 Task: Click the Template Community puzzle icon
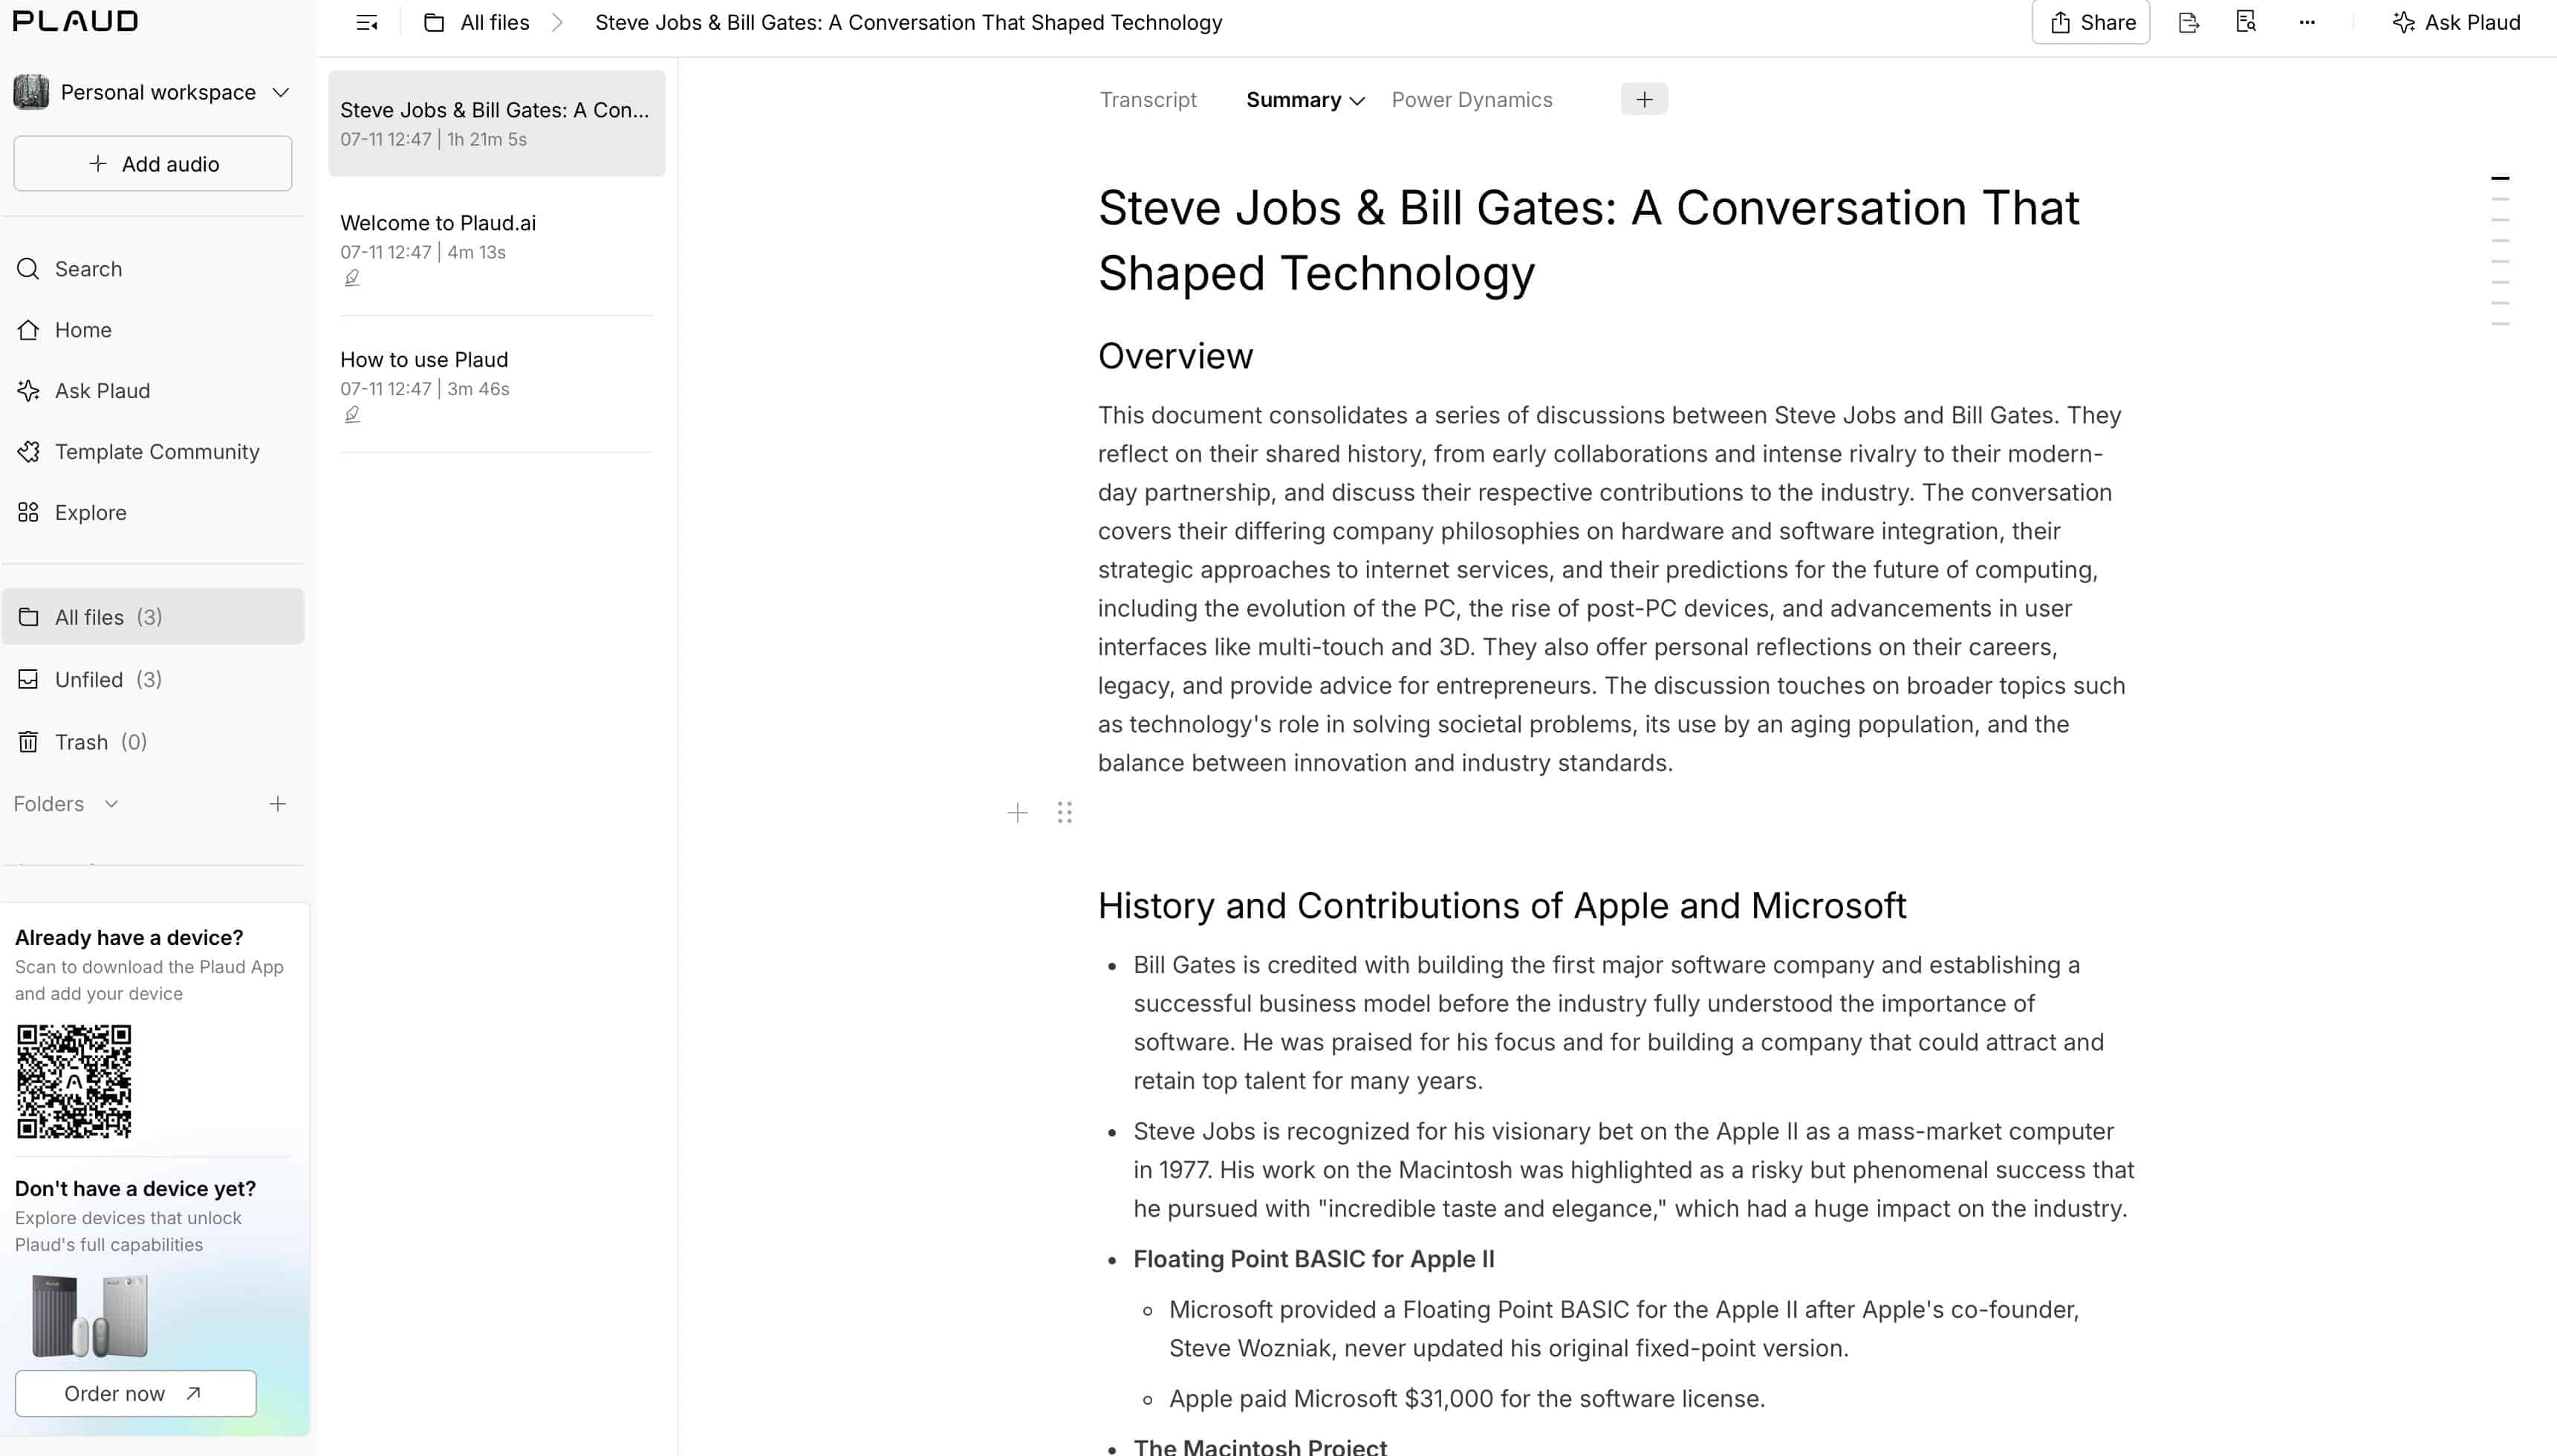(x=28, y=451)
